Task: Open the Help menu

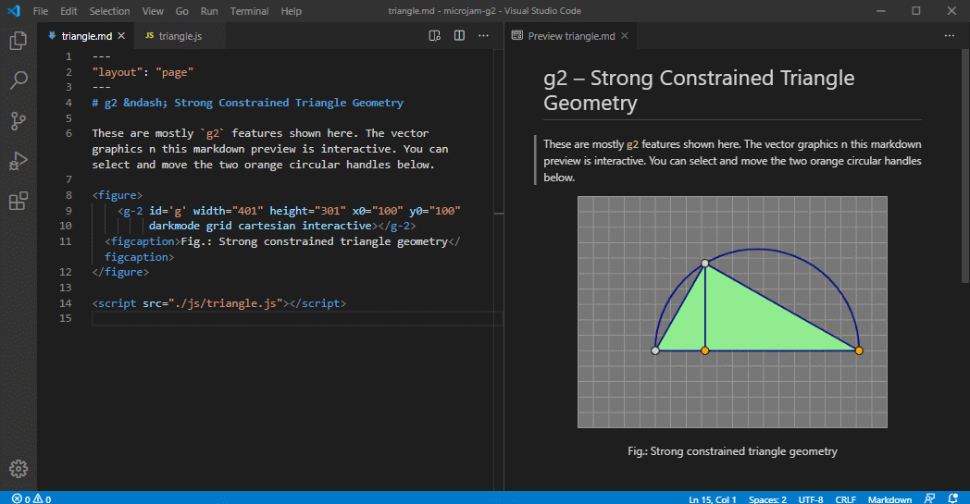Action: tap(292, 11)
